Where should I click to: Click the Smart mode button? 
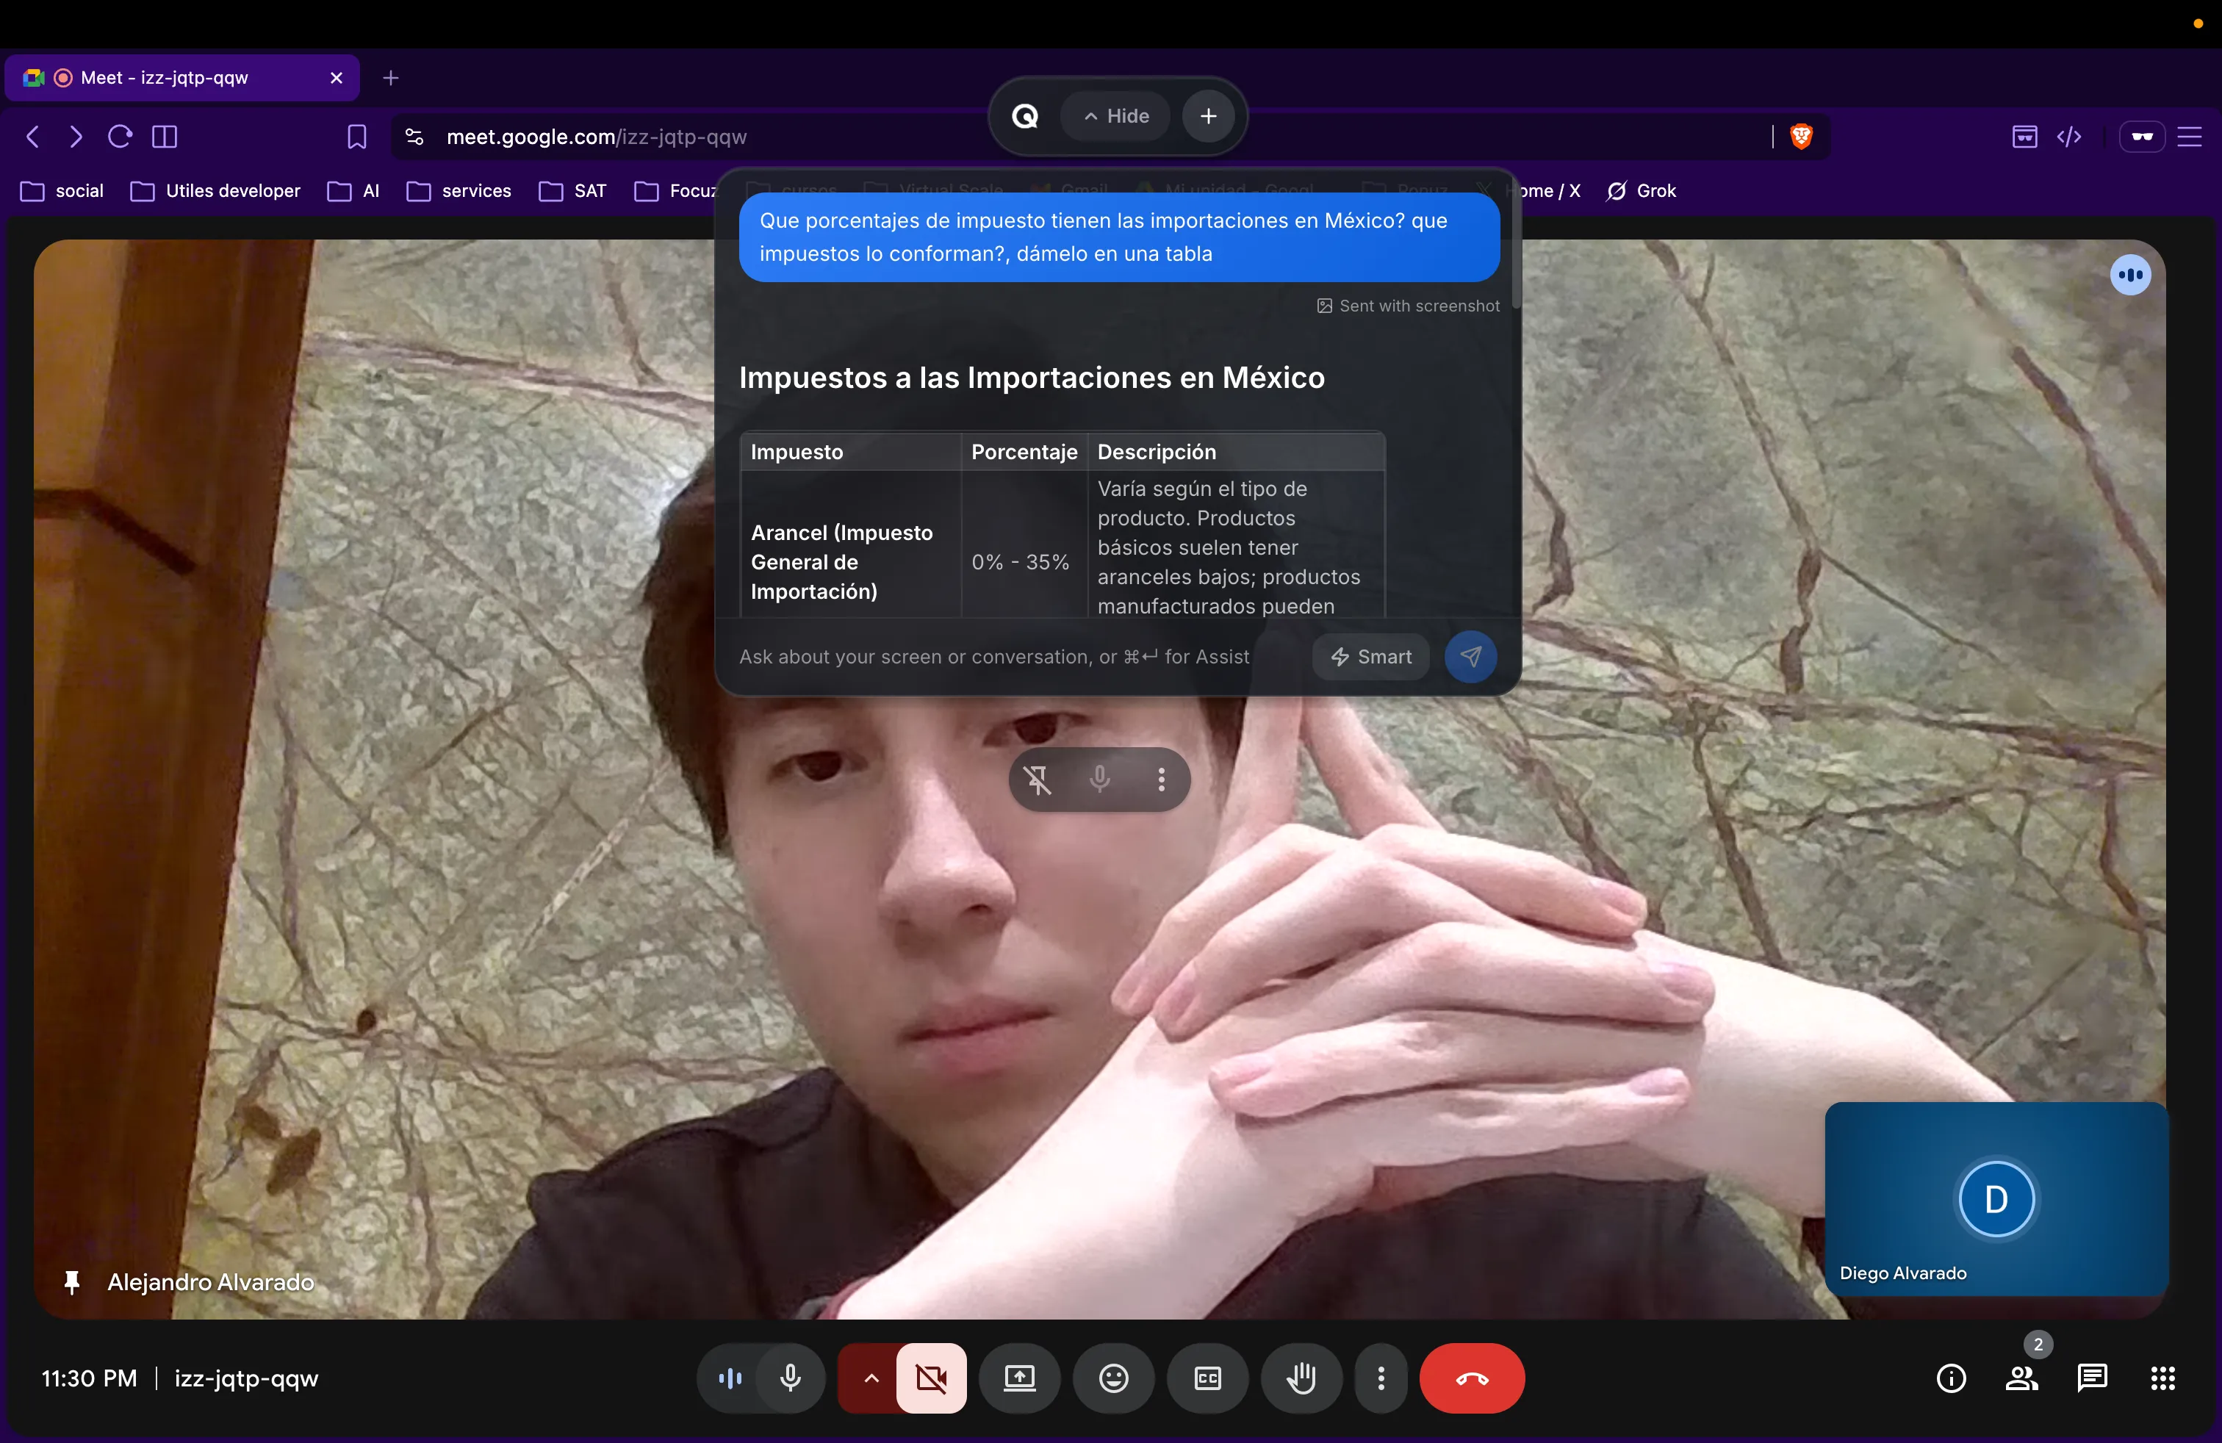click(1370, 656)
